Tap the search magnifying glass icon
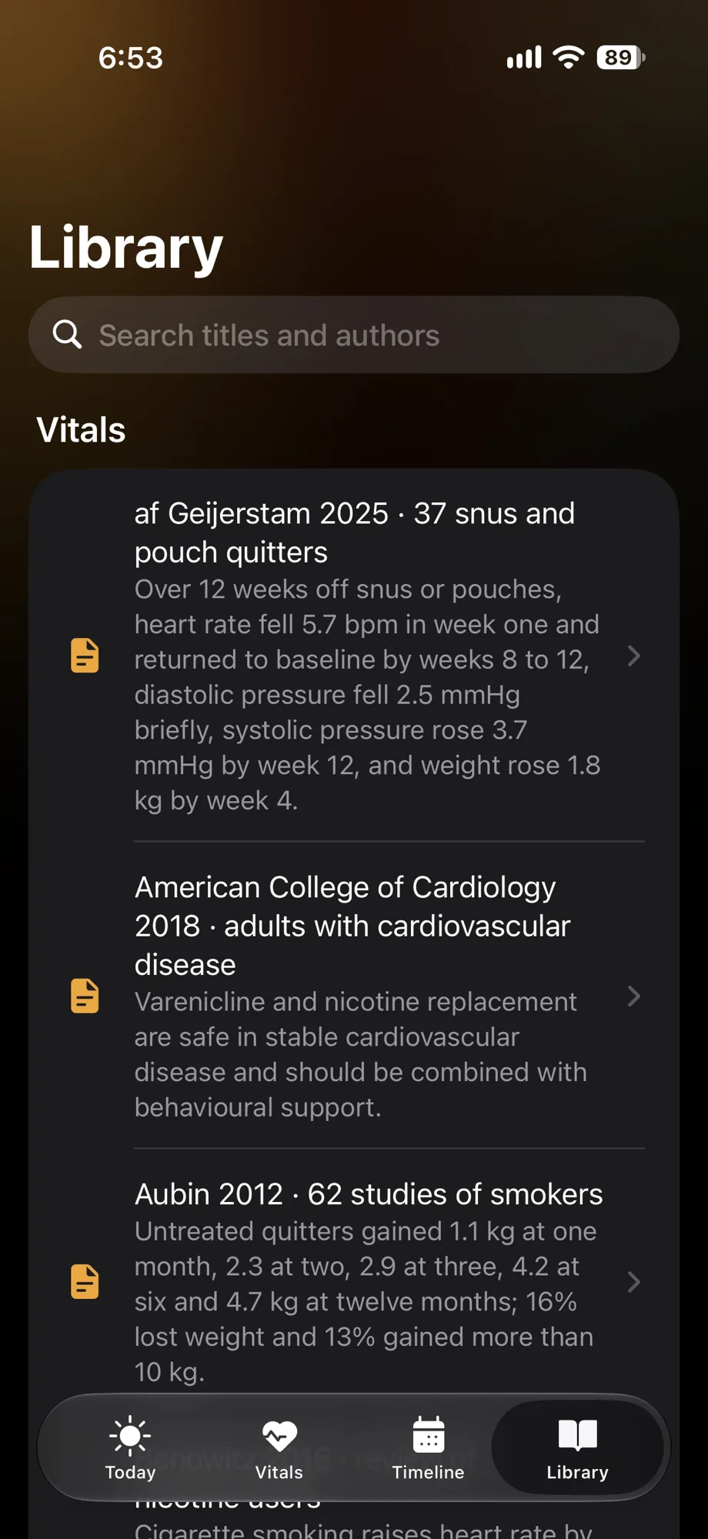Screen dimensions: 708x1539 click(x=67, y=335)
